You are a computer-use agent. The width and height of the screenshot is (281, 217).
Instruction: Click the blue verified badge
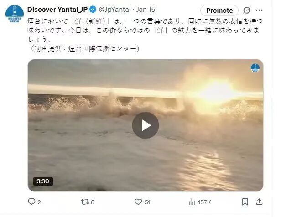(93, 10)
